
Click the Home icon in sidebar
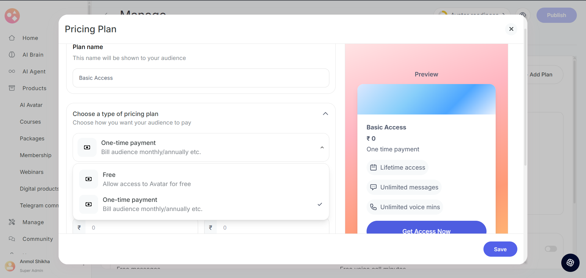tap(12, 38)
